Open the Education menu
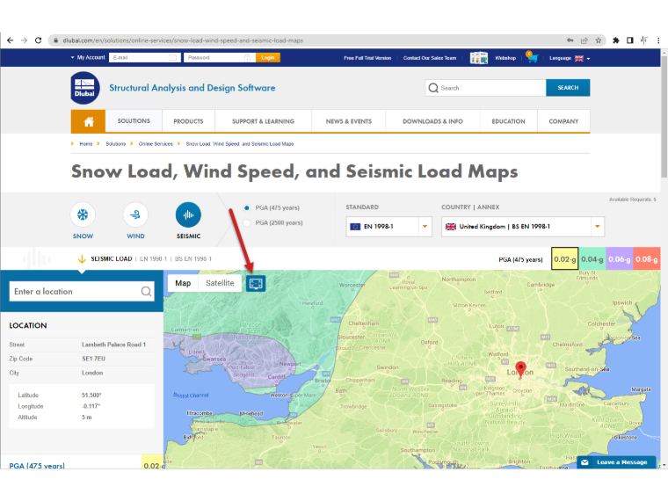 tap(509, 121)
